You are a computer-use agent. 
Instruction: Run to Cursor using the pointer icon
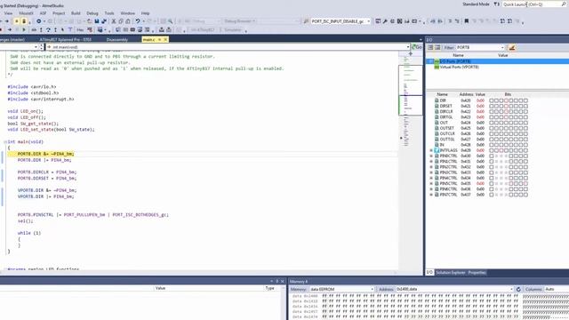click(x=62, y=29)
